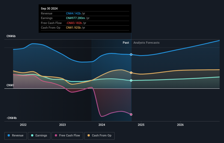Viewport: 224px width, 143px height.
Task: Select the Earnings data point marker on chart
Action: pyautogui.click(x=131, y=81)
